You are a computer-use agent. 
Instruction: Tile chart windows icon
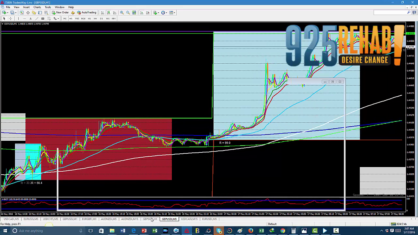tap(134, 13)
